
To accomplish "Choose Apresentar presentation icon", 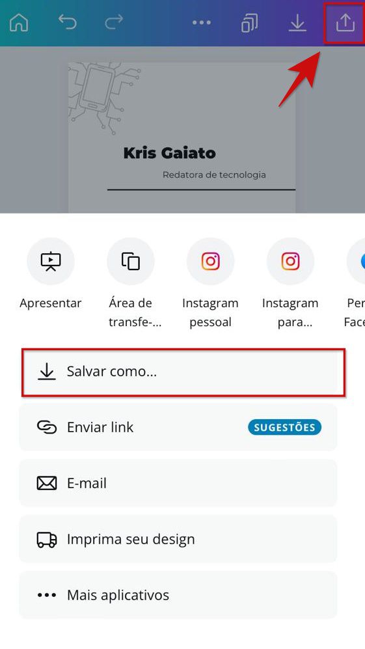I will click(51, 261).
